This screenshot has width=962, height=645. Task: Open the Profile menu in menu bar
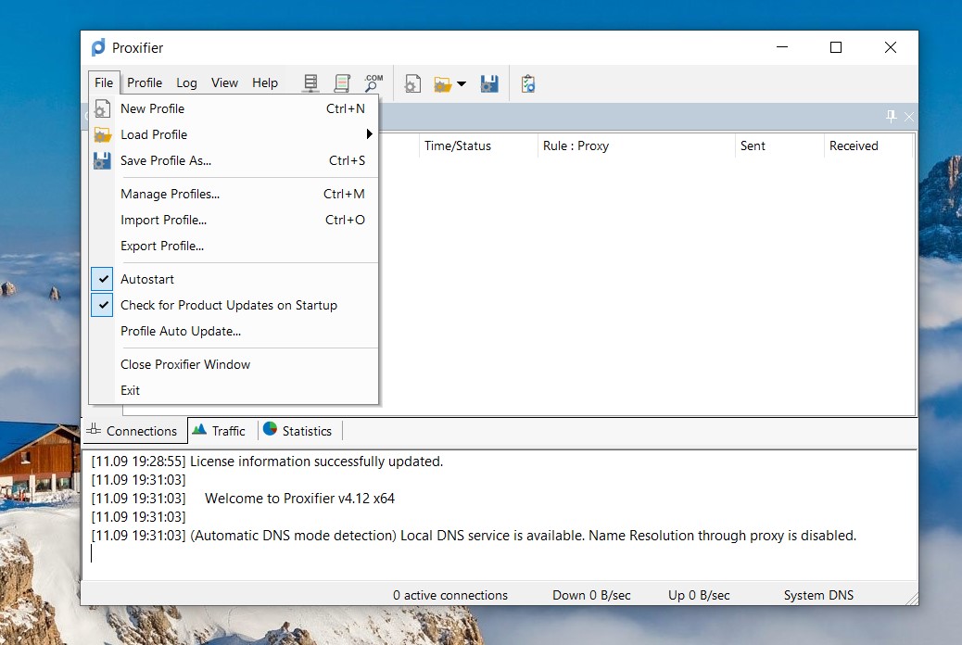pos(145,82)
